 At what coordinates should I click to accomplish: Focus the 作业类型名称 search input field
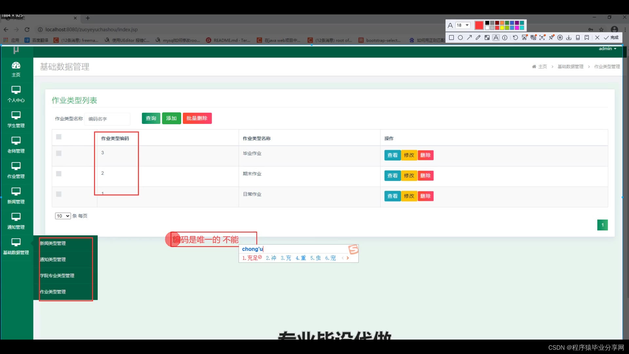[107, 119]
